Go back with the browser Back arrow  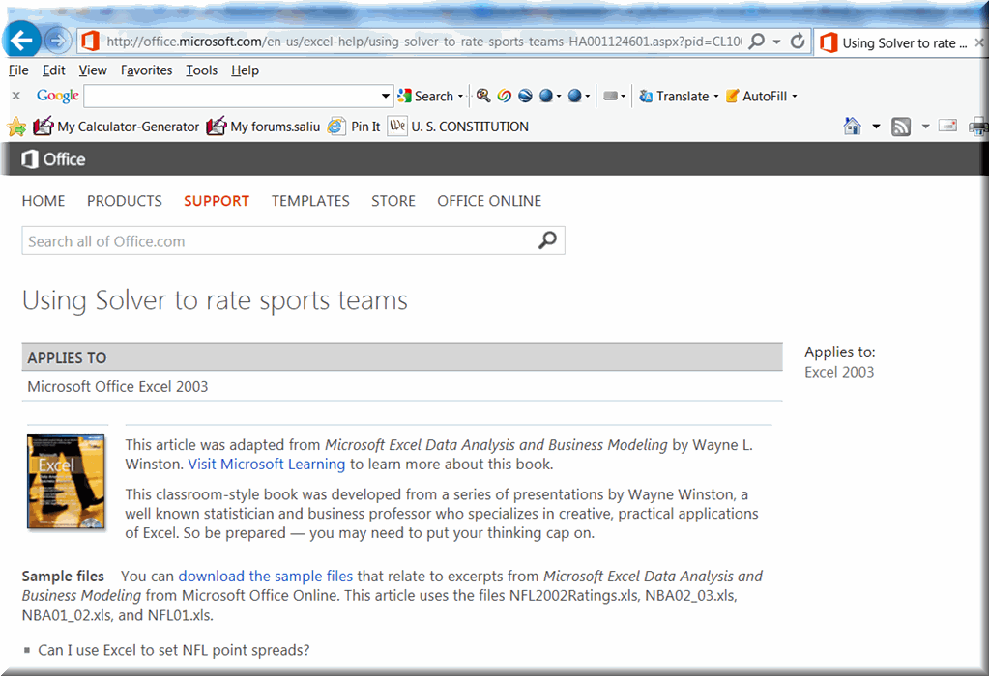[x=21, y=41]
